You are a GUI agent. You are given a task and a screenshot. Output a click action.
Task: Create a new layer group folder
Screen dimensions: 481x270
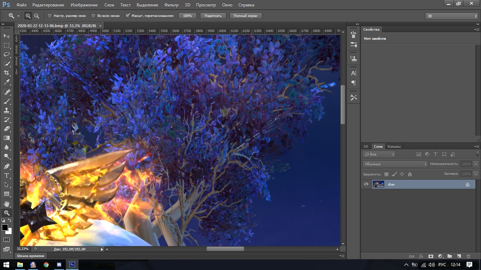point(449,256)
